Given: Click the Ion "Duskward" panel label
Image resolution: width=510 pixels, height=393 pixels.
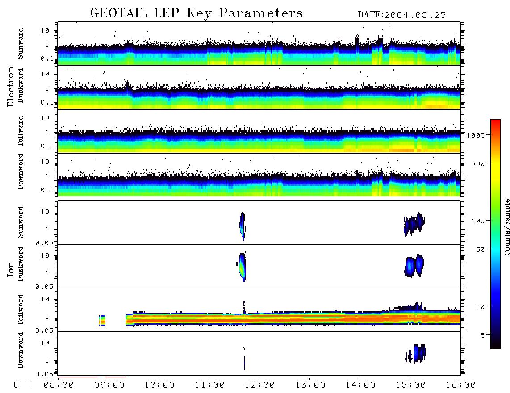Looking at the screenshot, I should pos(21,264).
